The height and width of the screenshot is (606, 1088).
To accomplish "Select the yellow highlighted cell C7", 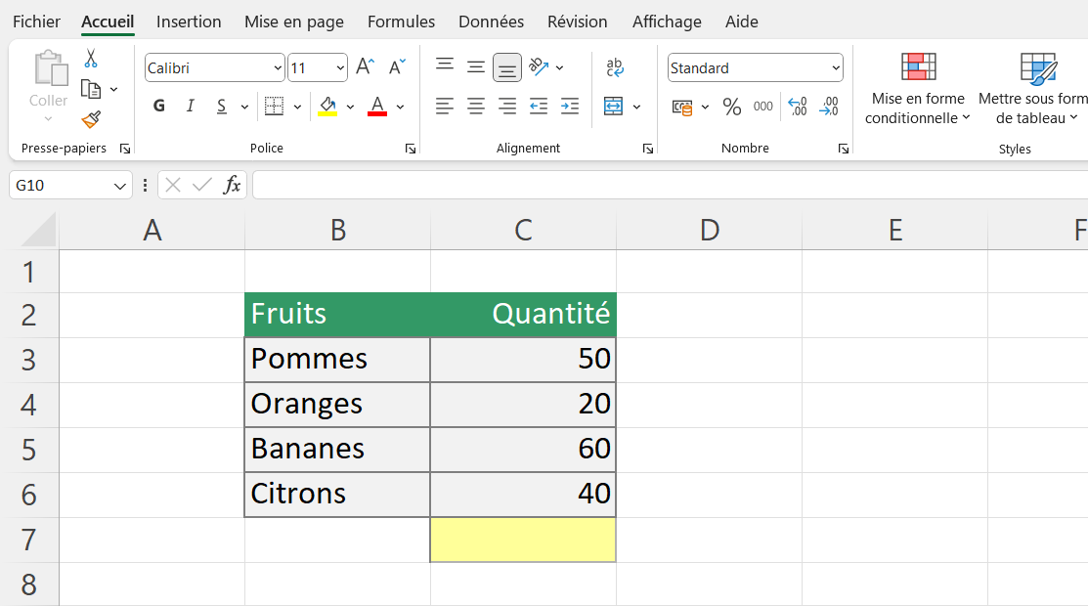I will pos(523,540).
